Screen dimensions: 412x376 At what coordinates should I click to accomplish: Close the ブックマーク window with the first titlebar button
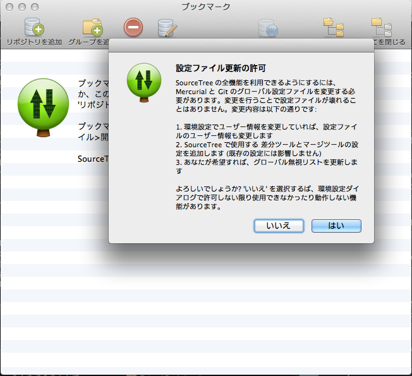tap(9, 7)
